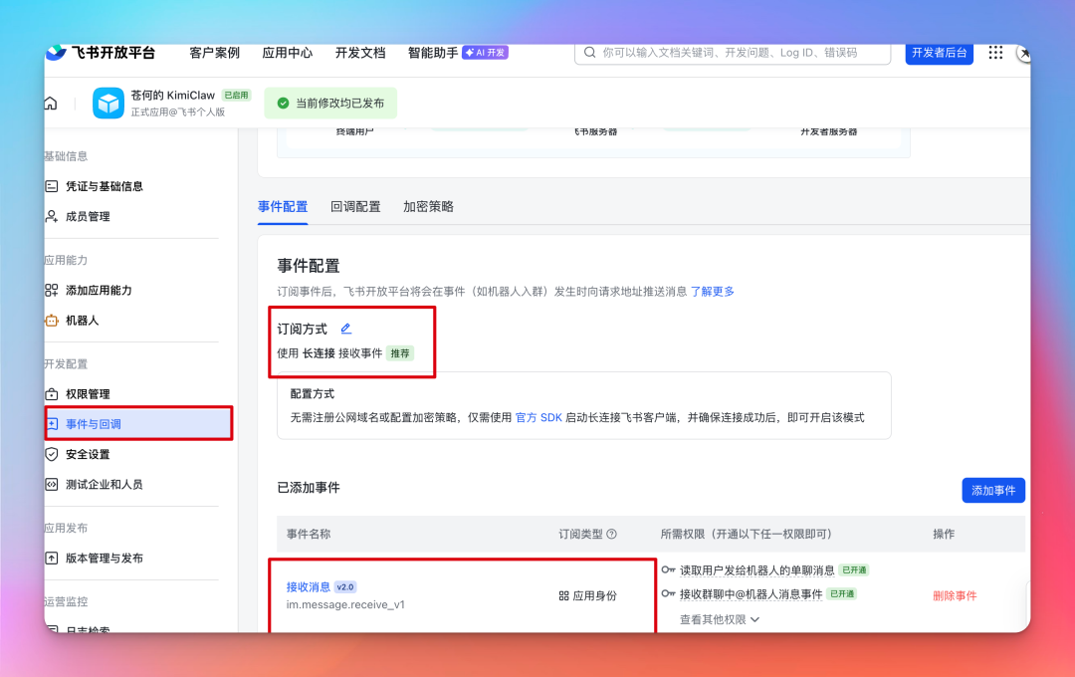Screen dimensions: 1075x677
Task: Open the nine-dot app launcher icon
Action: point(994,53)
